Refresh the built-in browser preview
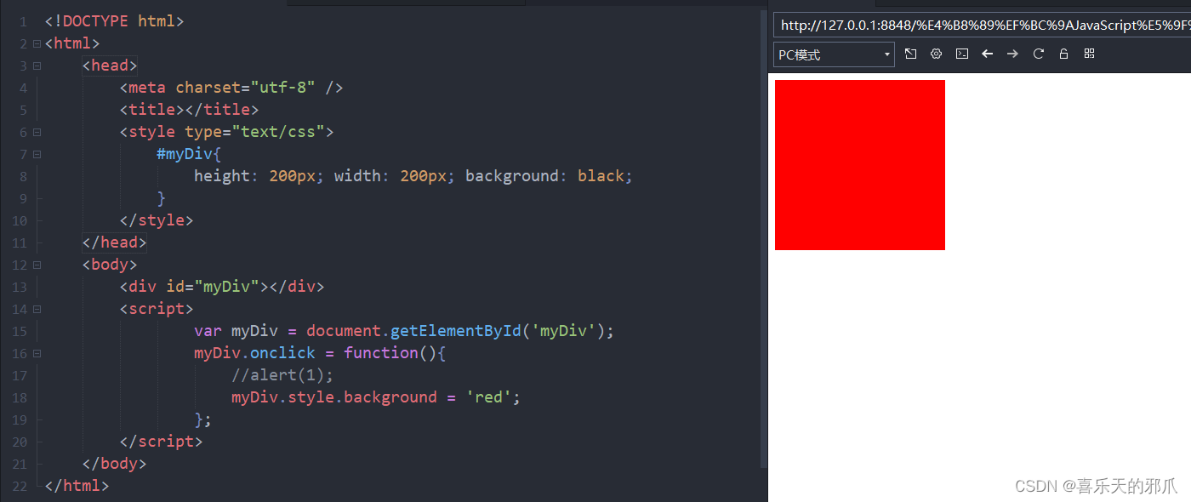1191x502 pixels. click(x=1038, y=54)
